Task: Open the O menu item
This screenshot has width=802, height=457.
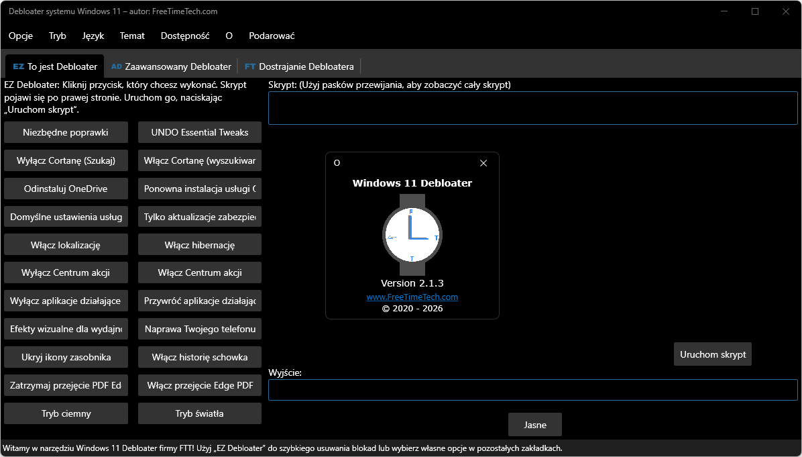Action: tap(229, 36)
